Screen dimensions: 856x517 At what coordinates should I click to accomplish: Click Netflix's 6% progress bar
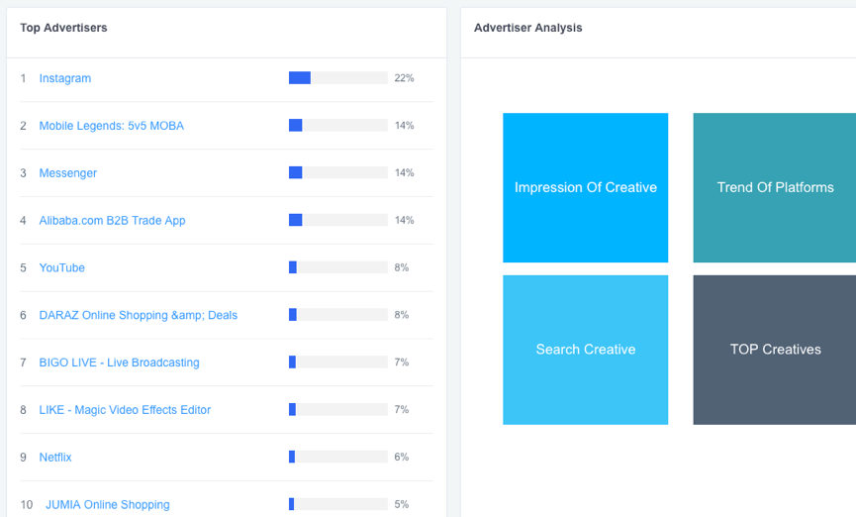pos(337,458)
